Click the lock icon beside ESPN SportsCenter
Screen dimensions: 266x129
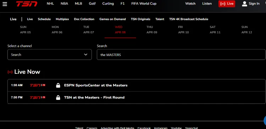(x=58, y=85)
